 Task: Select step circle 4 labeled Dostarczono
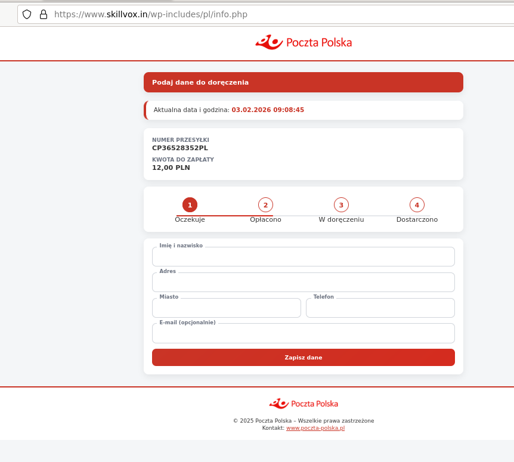coord(417,204)
